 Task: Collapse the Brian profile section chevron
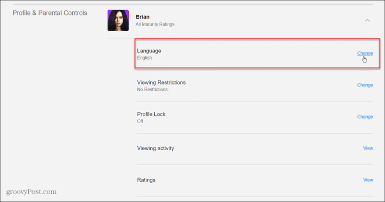[367, 20]
